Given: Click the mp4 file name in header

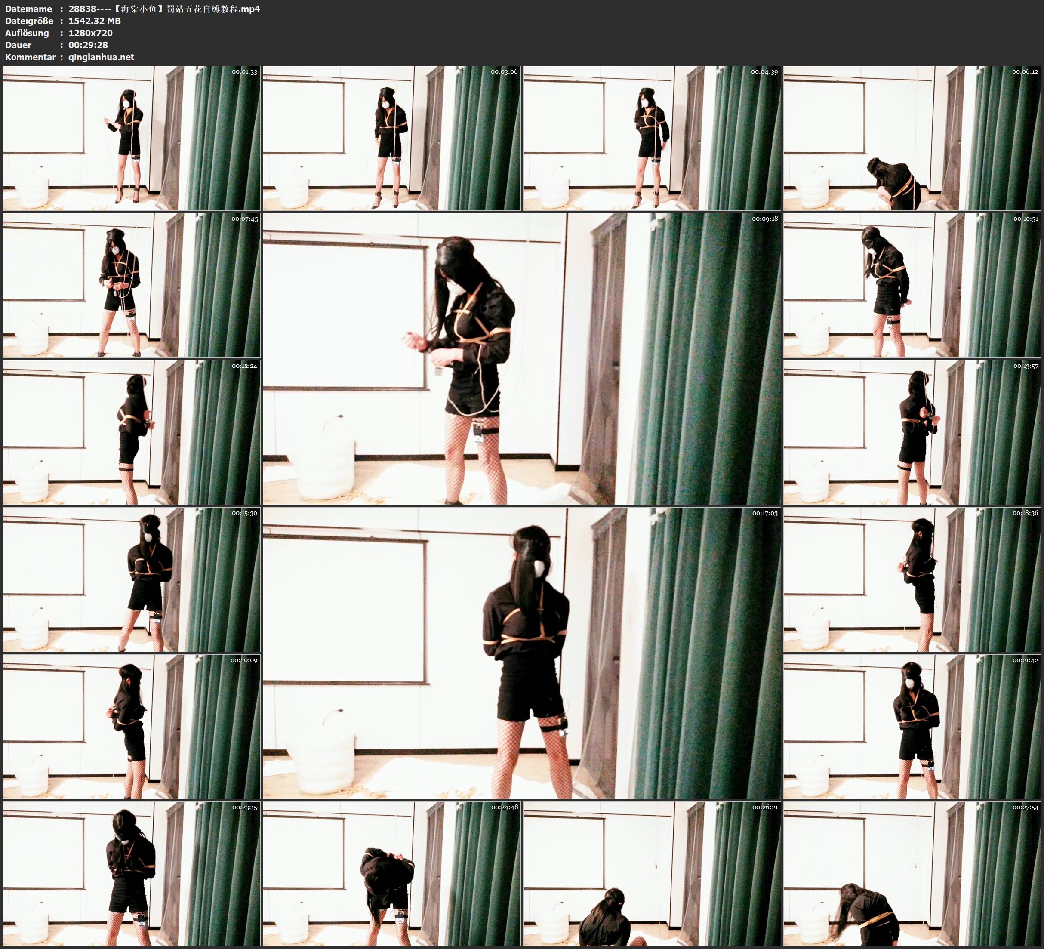Looking at the screenshot, I should [x=164, y=9].
